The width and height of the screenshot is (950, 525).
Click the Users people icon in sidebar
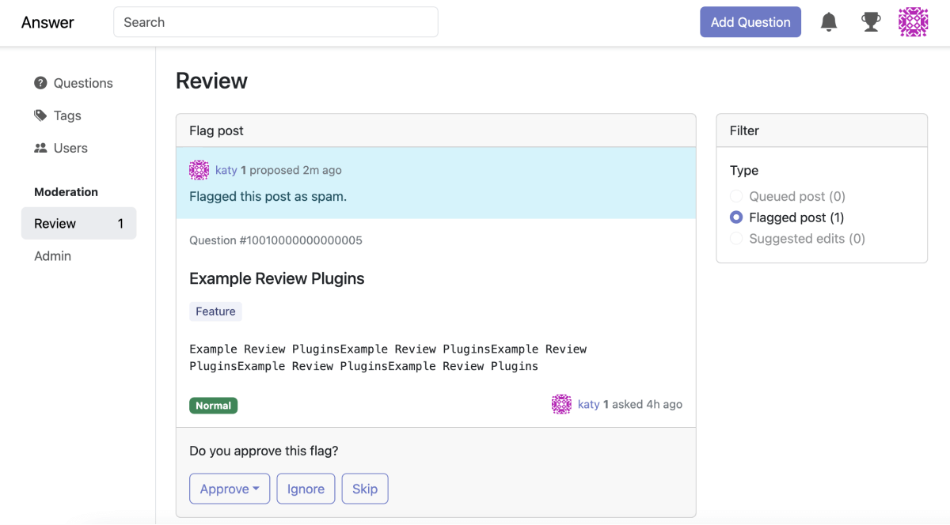[40, 148]
